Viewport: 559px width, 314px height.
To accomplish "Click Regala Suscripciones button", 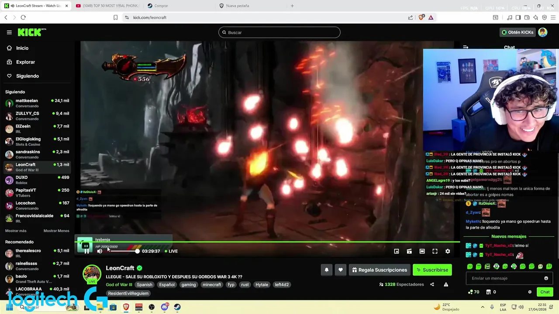I will pos(380,270).
